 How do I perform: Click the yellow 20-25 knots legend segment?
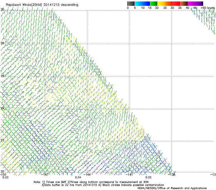[x=161, y=4]
